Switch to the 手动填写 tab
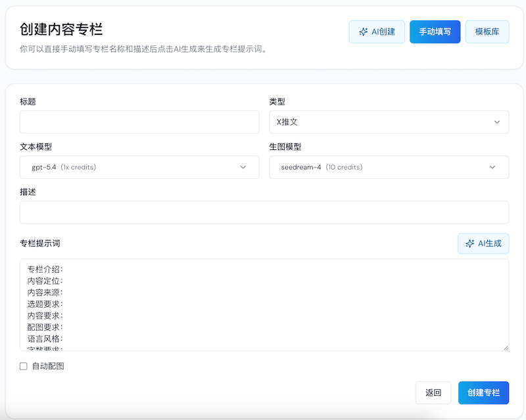 coord(435,32)
